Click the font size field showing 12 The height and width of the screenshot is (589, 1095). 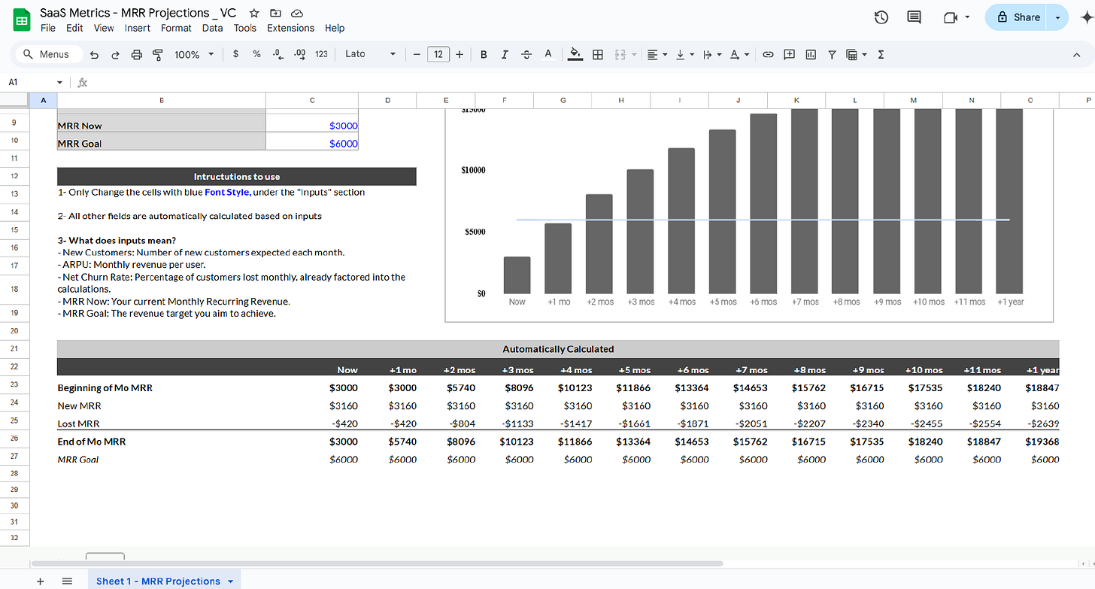(x=438, y=54)
